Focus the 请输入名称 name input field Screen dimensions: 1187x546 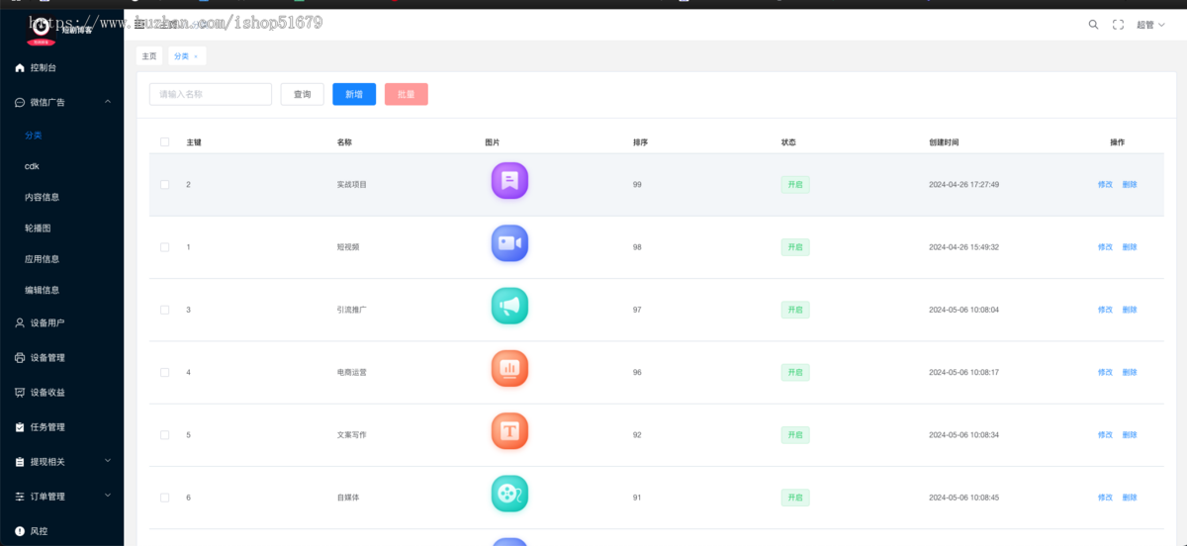tap(211, 94)
